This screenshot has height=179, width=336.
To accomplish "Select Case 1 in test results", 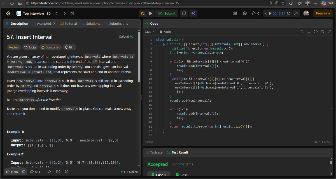I will [158, 175].
